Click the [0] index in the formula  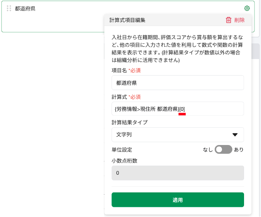pyautogui.click(x=182, y=109)
